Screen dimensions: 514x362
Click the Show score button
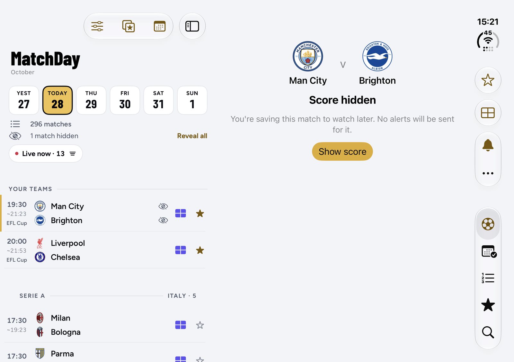[342, 151]
